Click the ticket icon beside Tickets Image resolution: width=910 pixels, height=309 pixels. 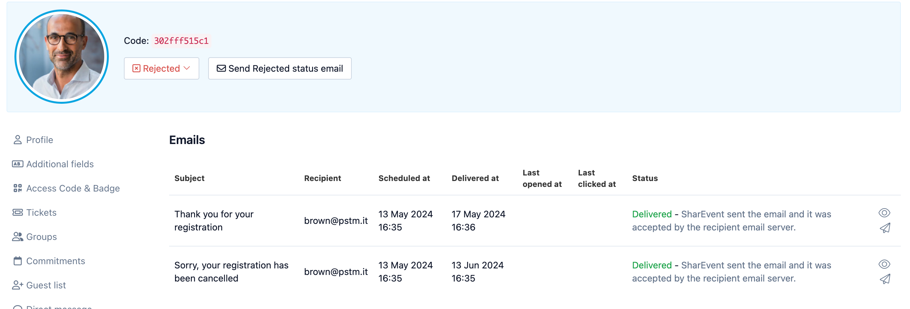tap(17, 212)
